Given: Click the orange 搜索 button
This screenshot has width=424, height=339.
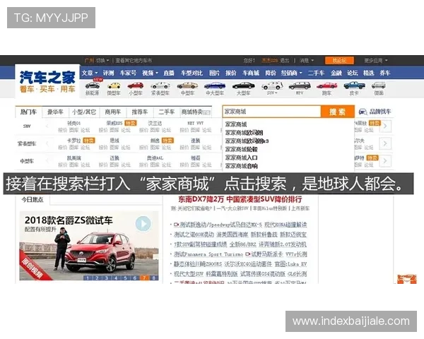Looking at the screenshot, I should (338, 112).
